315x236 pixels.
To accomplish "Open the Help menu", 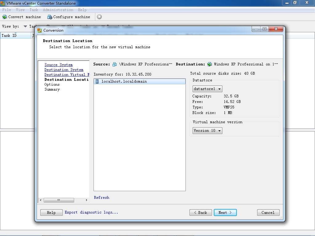I will 82,10.
